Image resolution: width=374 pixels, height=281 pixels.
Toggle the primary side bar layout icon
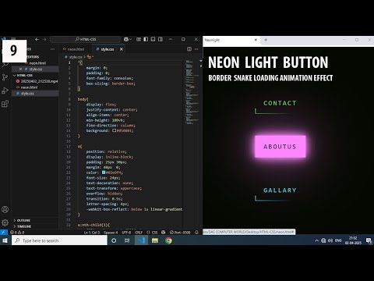[146, 39]
